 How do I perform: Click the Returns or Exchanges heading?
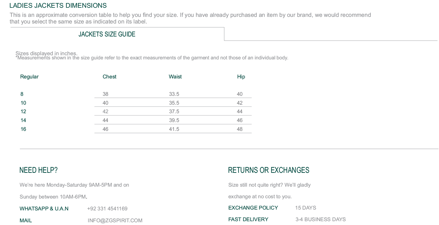pyautogui.click(x=268, y=170)
